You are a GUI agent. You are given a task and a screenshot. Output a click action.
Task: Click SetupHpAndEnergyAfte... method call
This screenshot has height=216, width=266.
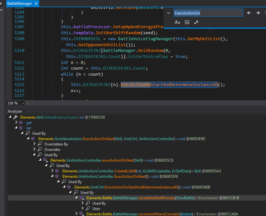pyautogui.click(x=138, y=27)
